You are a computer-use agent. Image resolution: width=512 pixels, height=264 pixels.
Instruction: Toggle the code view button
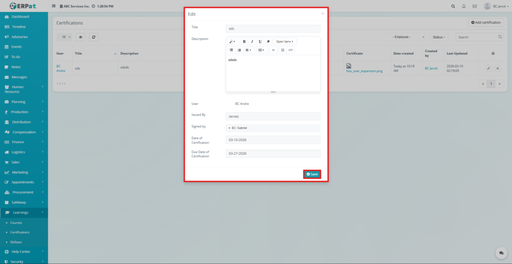(290, 50)
